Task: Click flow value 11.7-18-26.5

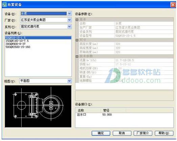Action: click(125, 60)
